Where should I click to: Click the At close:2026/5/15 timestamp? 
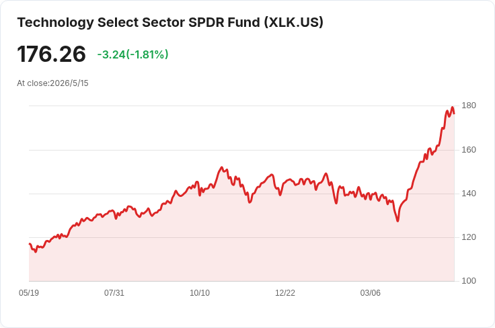click(x=52, y=83)
